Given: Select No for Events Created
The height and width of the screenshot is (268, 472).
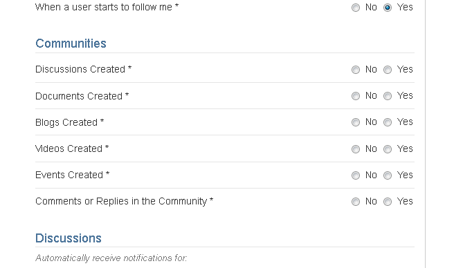Looking at the screenshot, I should click(x=356, y=175).
